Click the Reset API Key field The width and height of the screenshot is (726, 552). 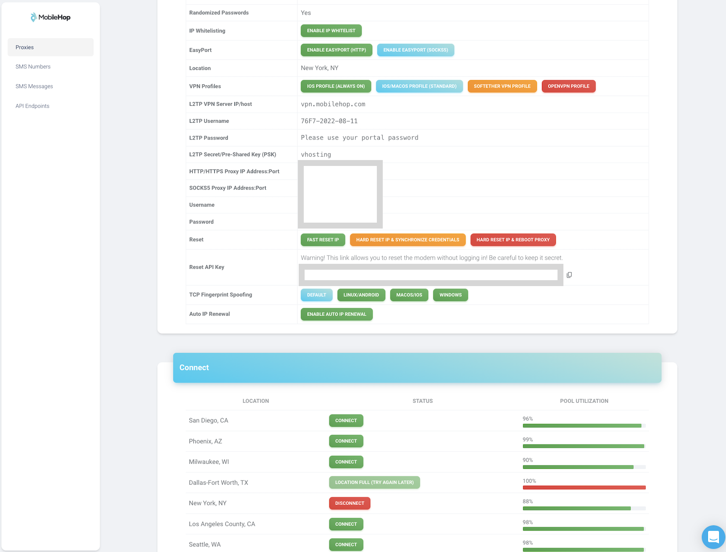point(431,275)
